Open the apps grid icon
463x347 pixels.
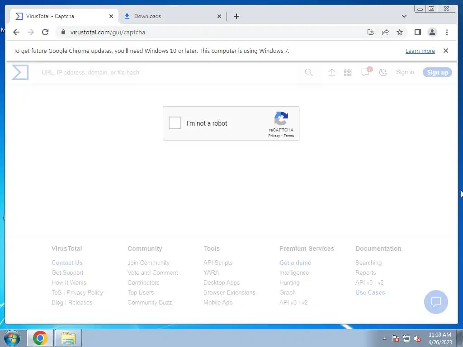pyautogui.click(x=348, y=72)
